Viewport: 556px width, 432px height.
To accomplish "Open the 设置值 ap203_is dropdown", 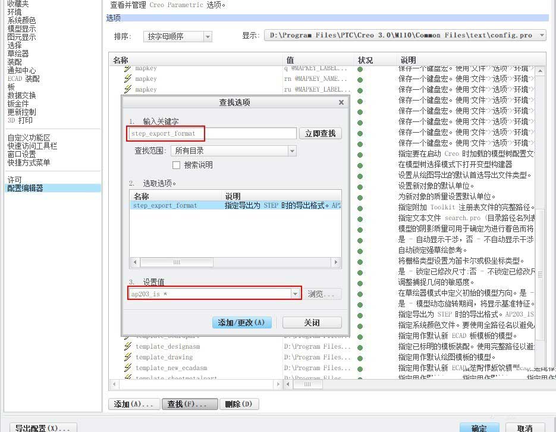I will (295, 293).
